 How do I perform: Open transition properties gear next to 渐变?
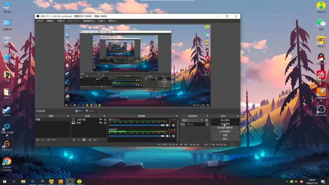coord(206,120)
